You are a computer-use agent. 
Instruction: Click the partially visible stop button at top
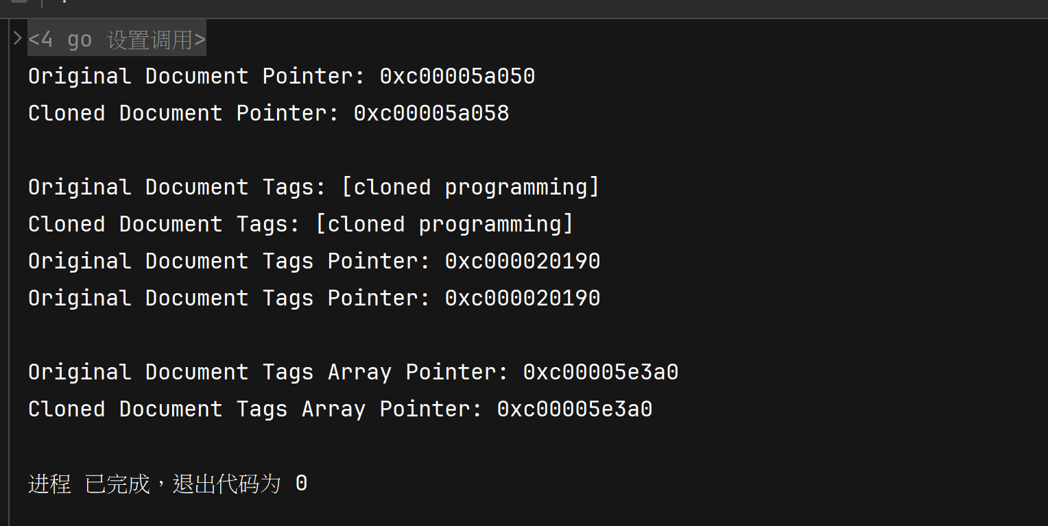(19, 2)
